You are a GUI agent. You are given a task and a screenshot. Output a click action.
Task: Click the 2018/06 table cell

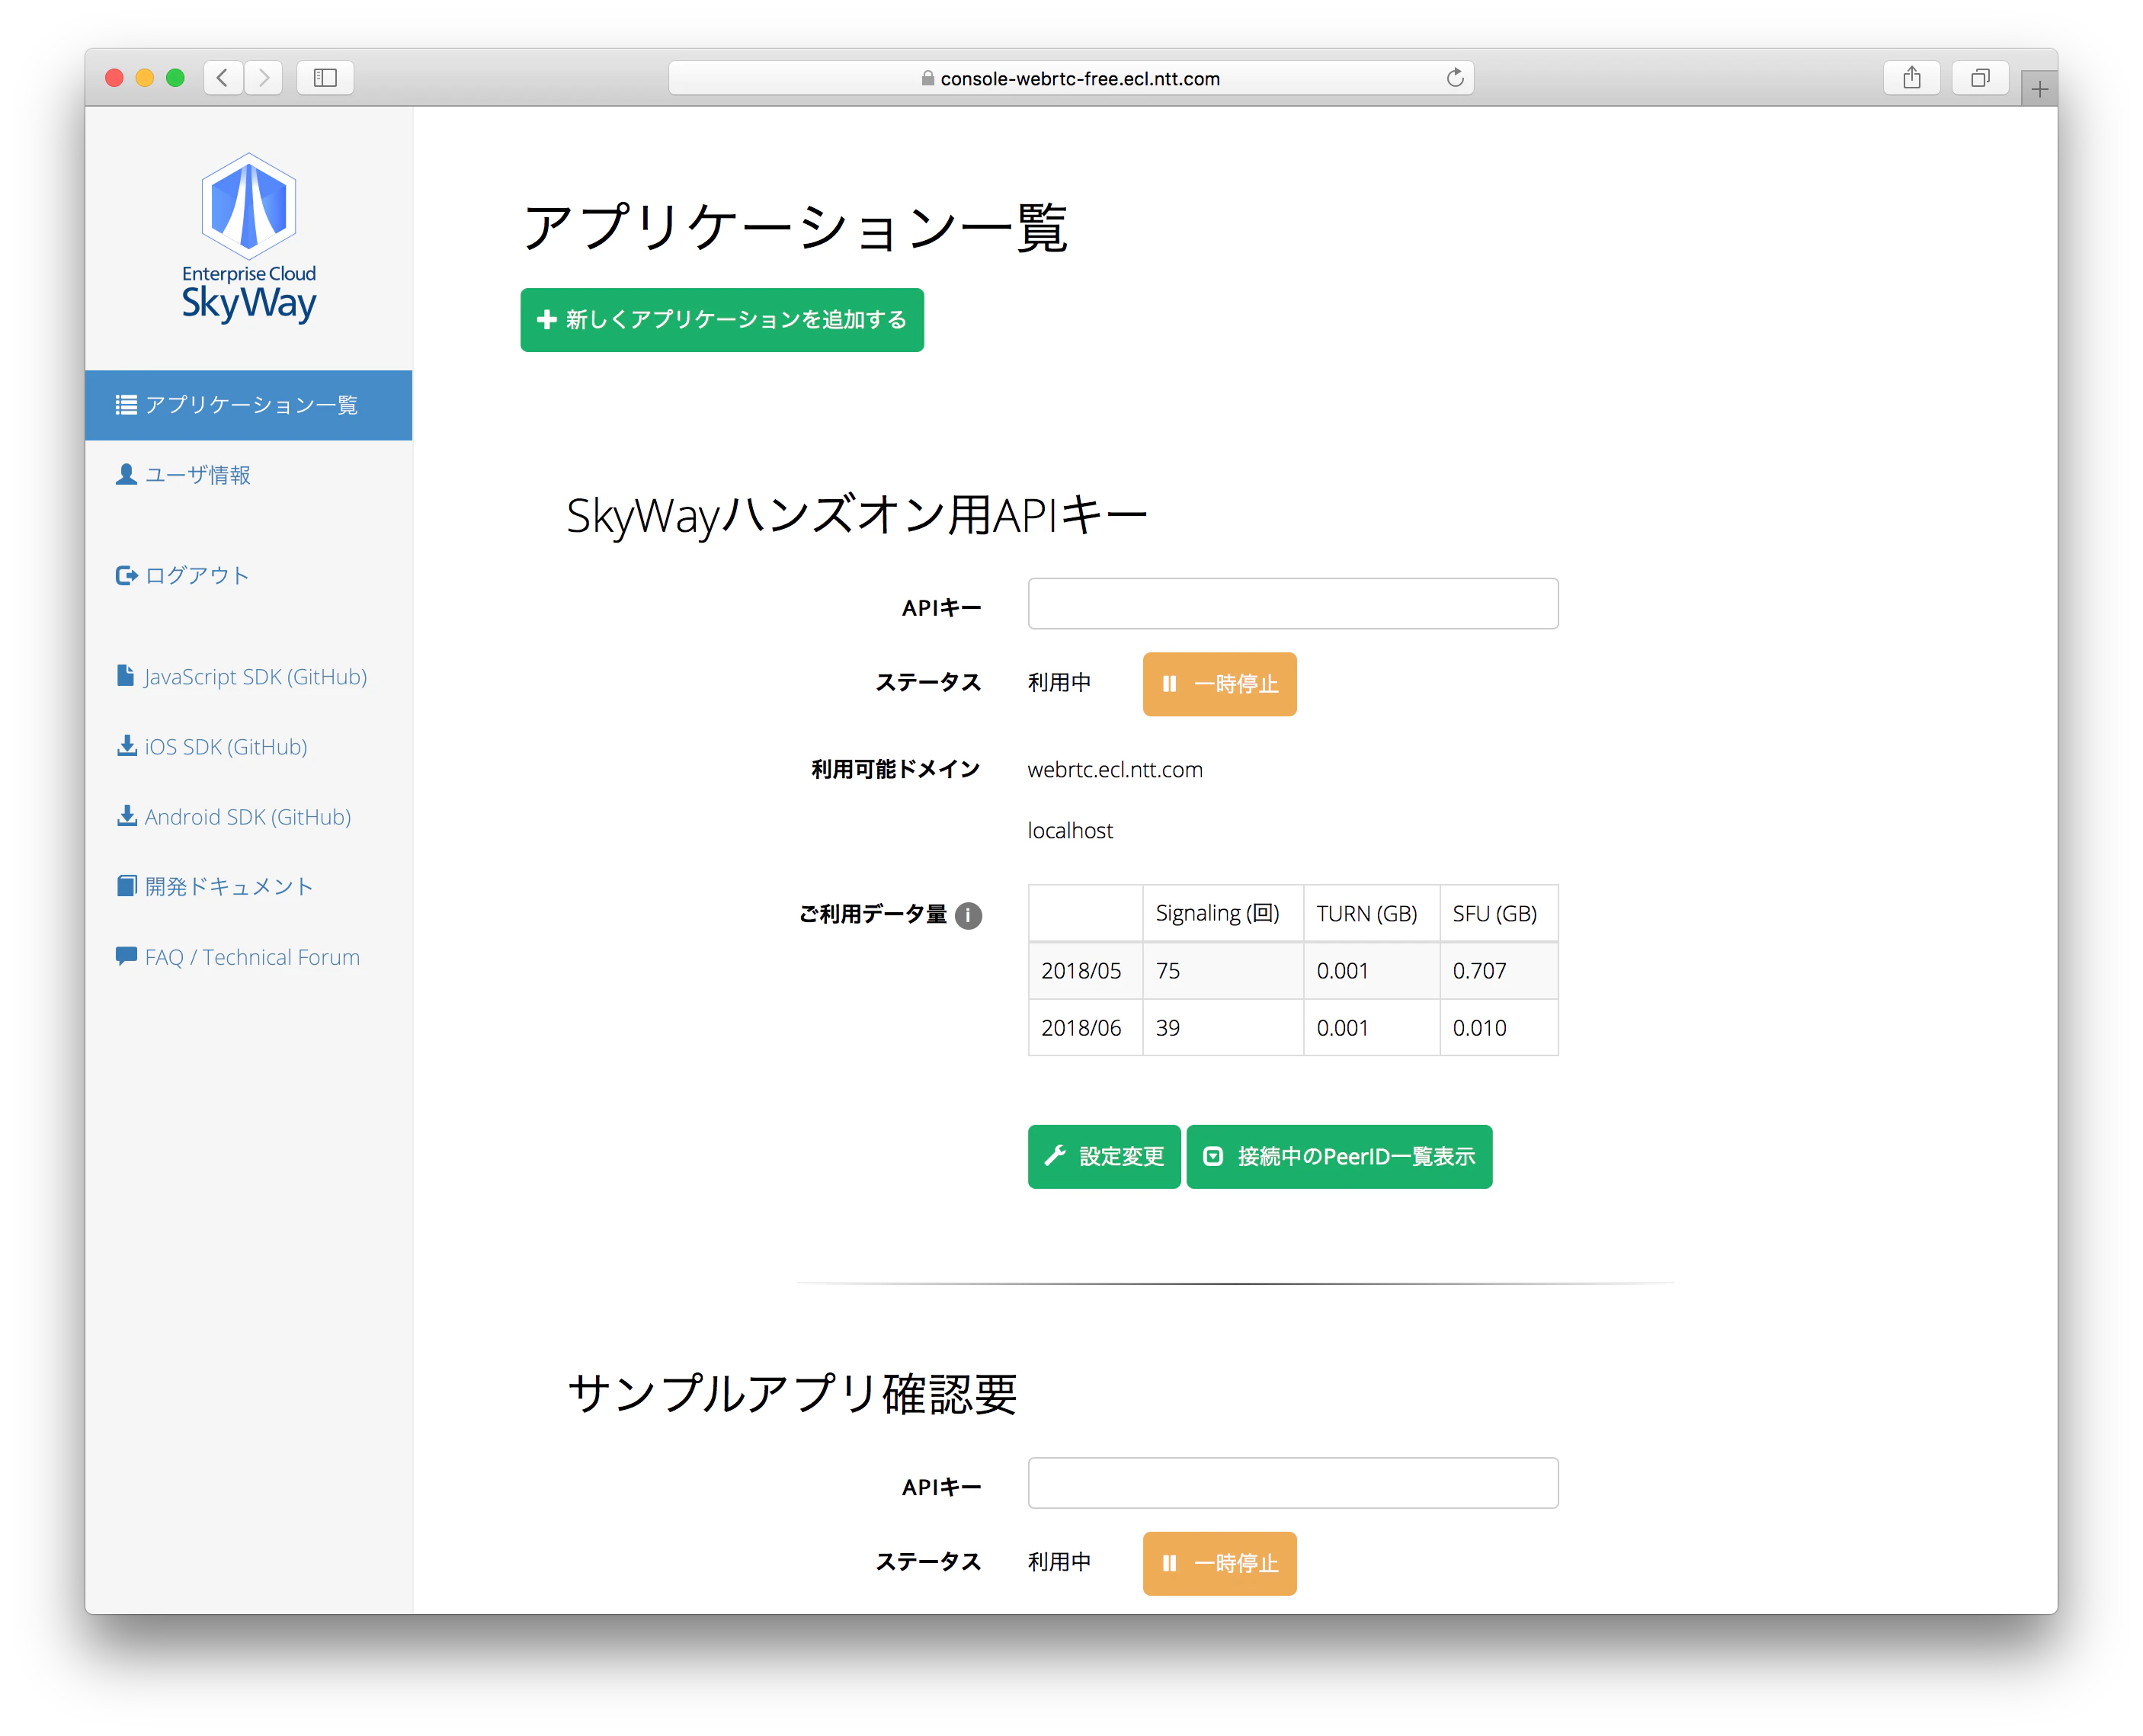(1085, 1027)
